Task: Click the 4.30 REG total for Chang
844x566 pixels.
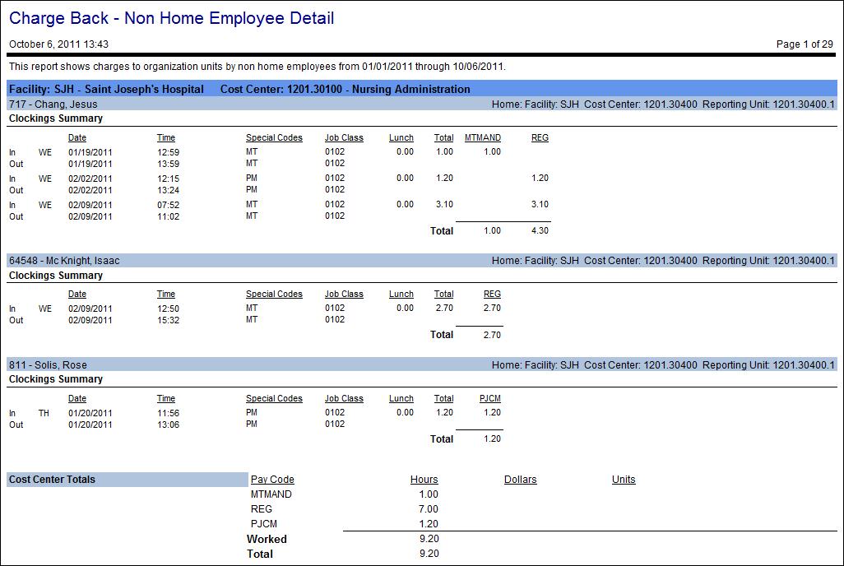Action: pyautogui.click(x=540, y=231)
